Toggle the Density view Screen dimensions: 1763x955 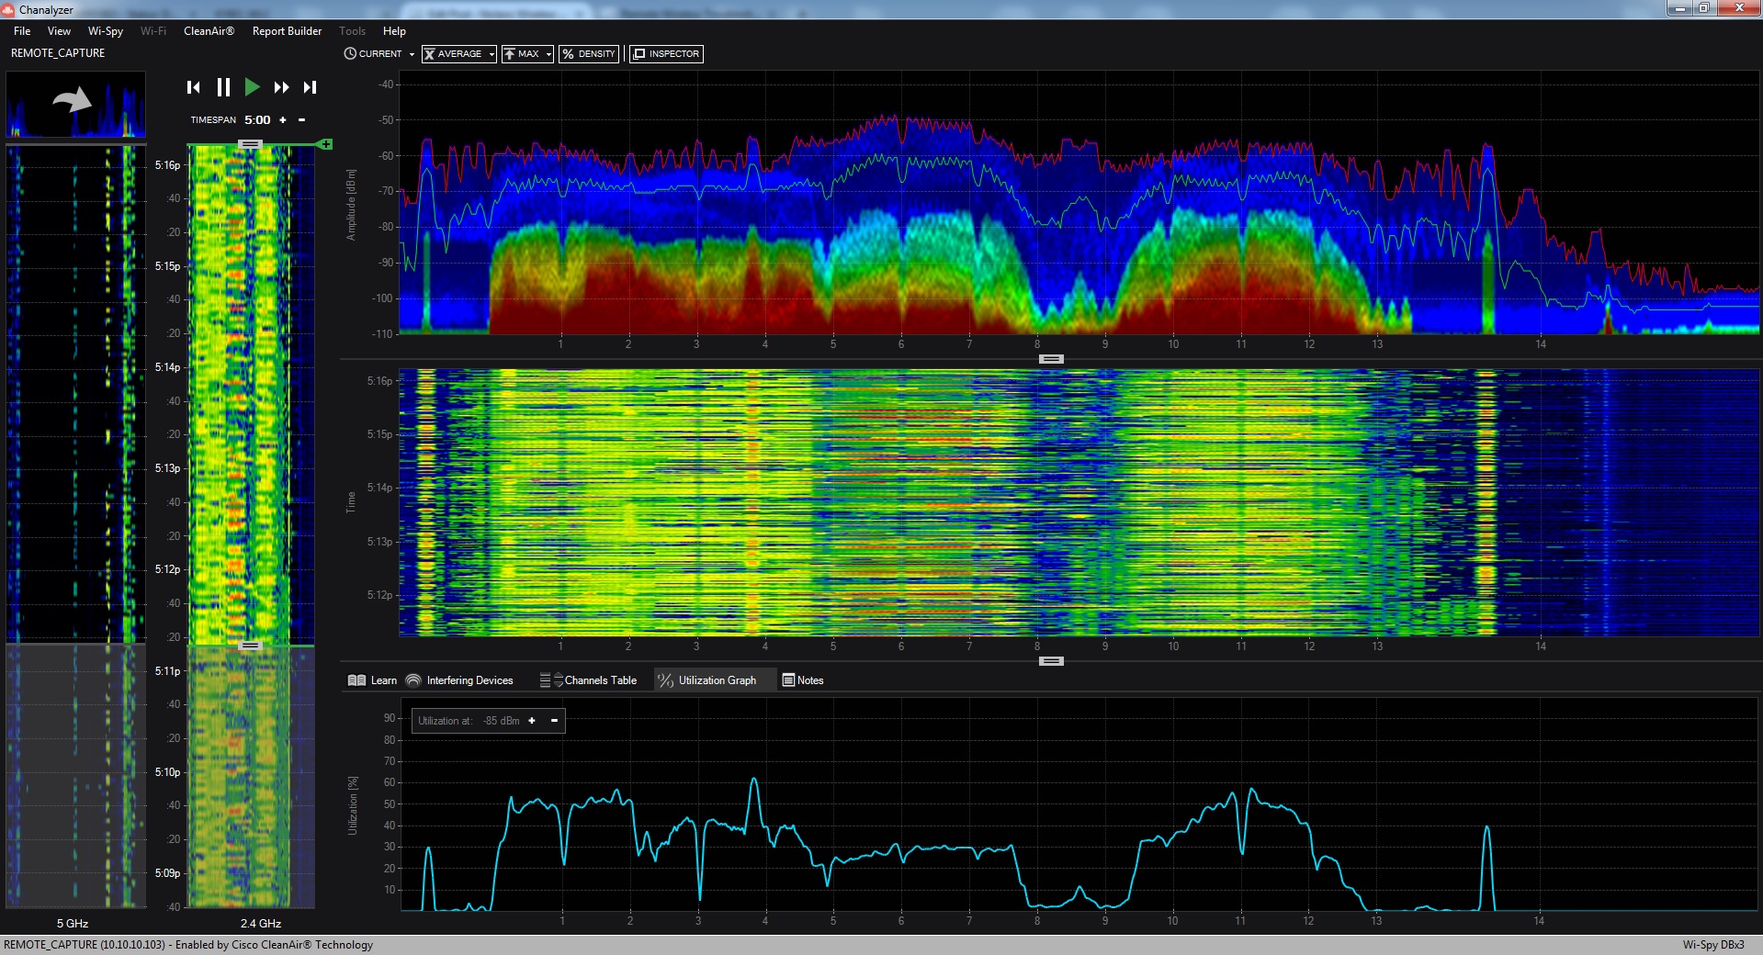(x=589, y=54)
